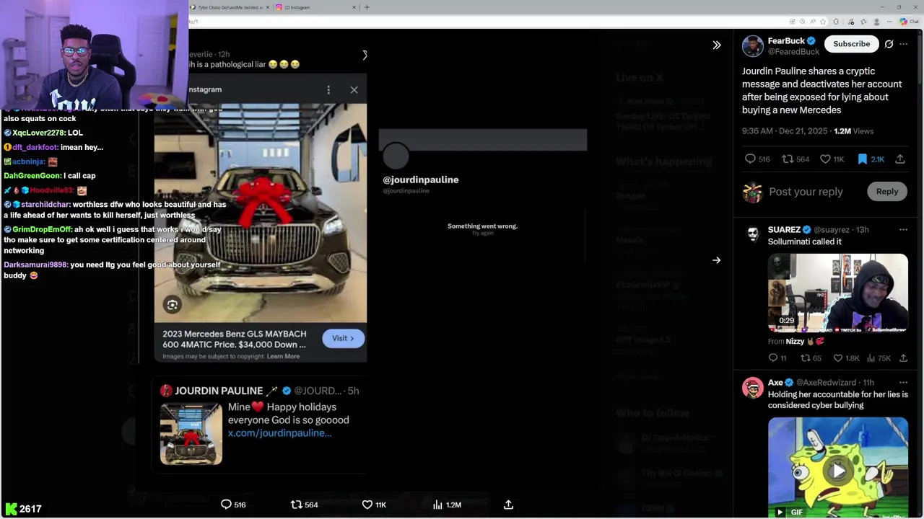Click the DahGreenGoon chat username

(32, 175)
